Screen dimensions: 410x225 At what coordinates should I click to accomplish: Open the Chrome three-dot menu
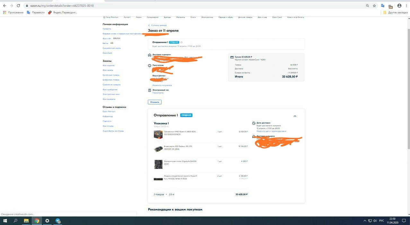pos(406,6)
